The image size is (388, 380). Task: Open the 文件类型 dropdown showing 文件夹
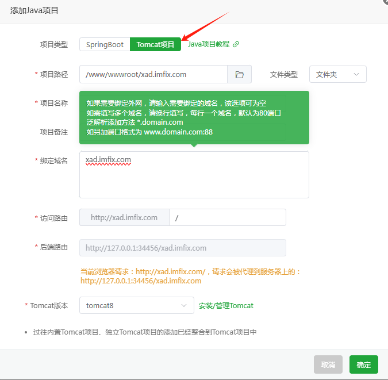pyautogui.click(x=338, y=74)
